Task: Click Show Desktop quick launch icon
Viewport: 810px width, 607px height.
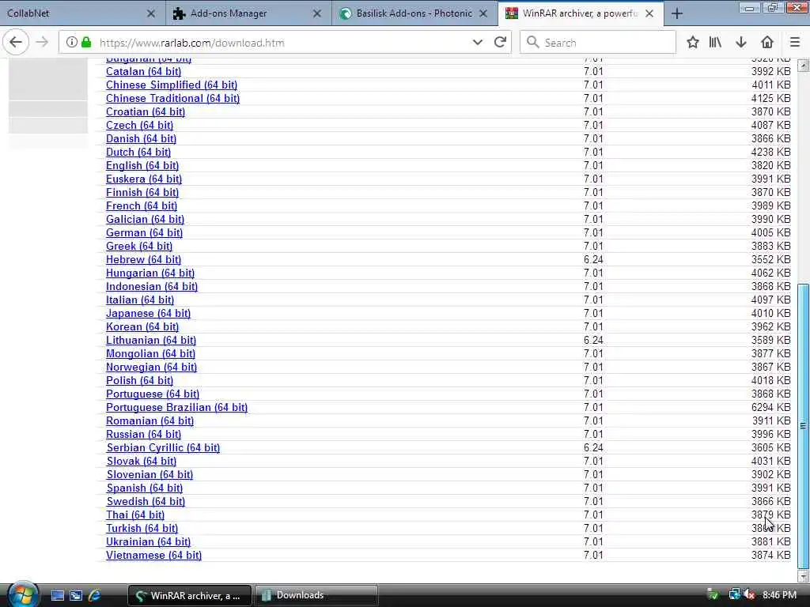Action: [x=57, y=595]
